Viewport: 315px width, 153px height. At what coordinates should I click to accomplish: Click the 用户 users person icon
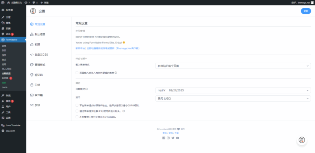tap(3, 107)
